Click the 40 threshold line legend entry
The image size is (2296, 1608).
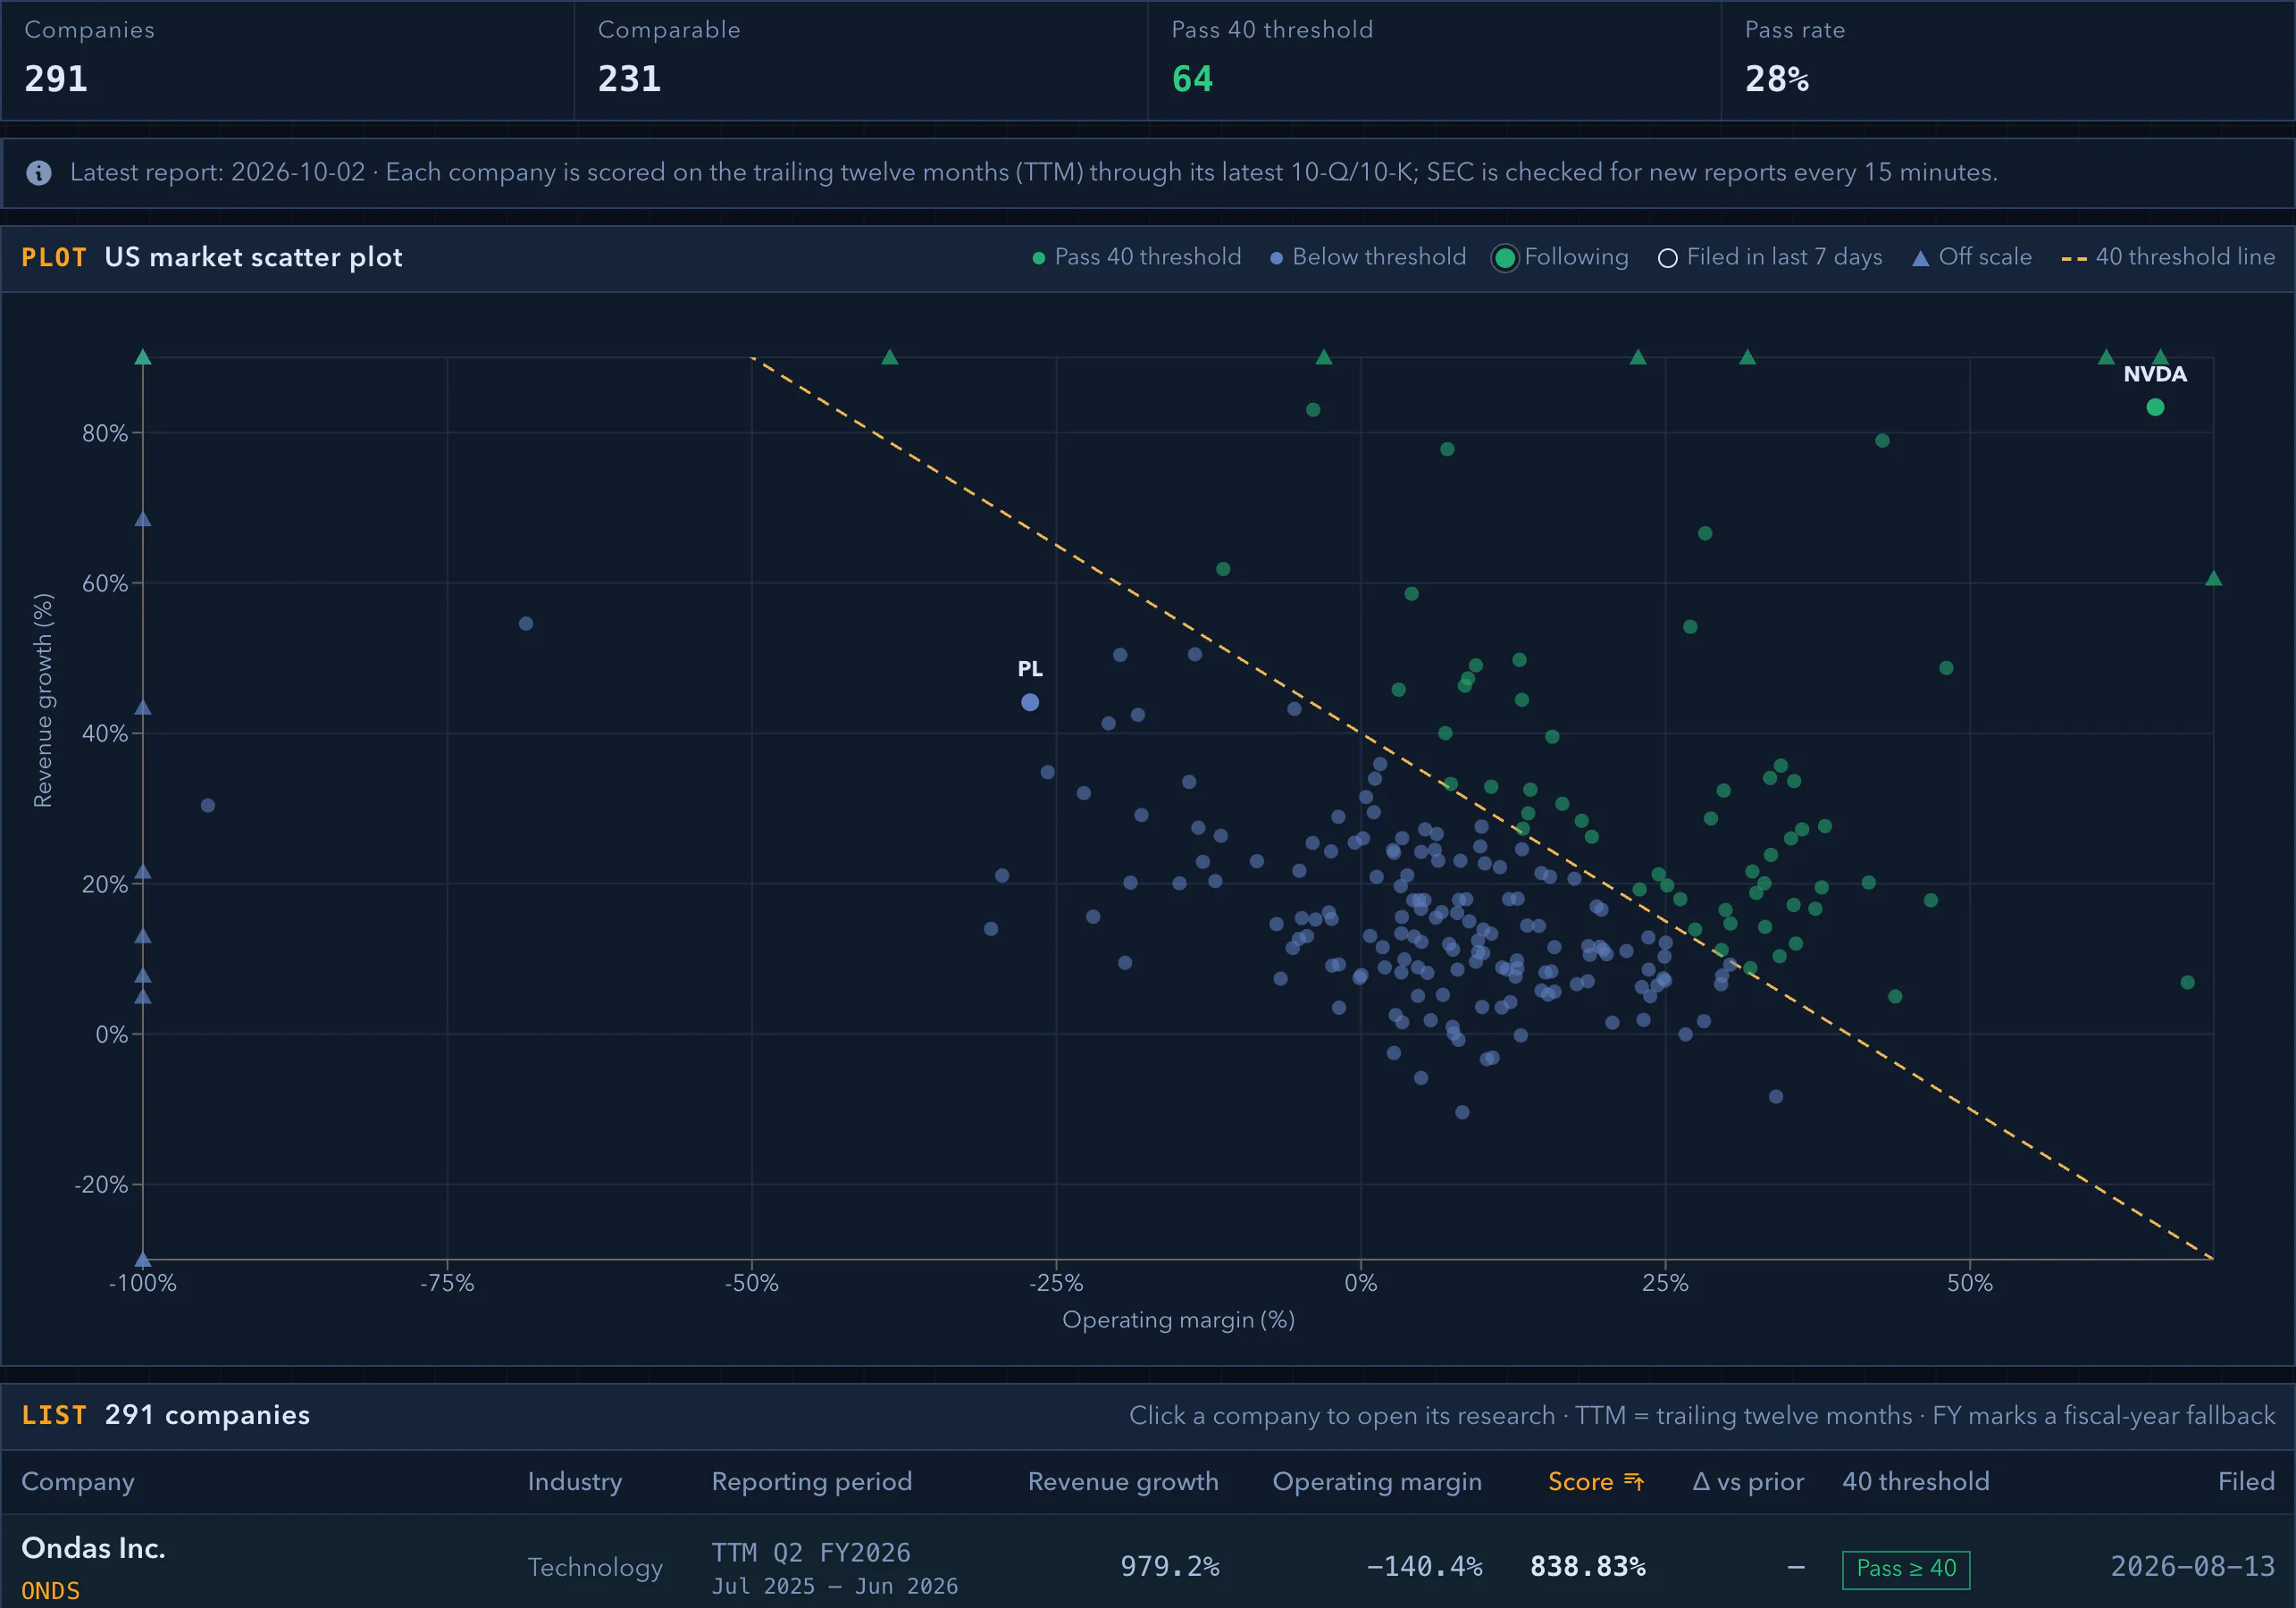(2168, 257)
